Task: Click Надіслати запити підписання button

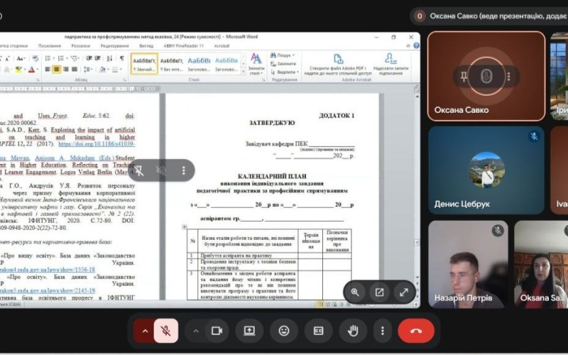Action: [390, 65]
